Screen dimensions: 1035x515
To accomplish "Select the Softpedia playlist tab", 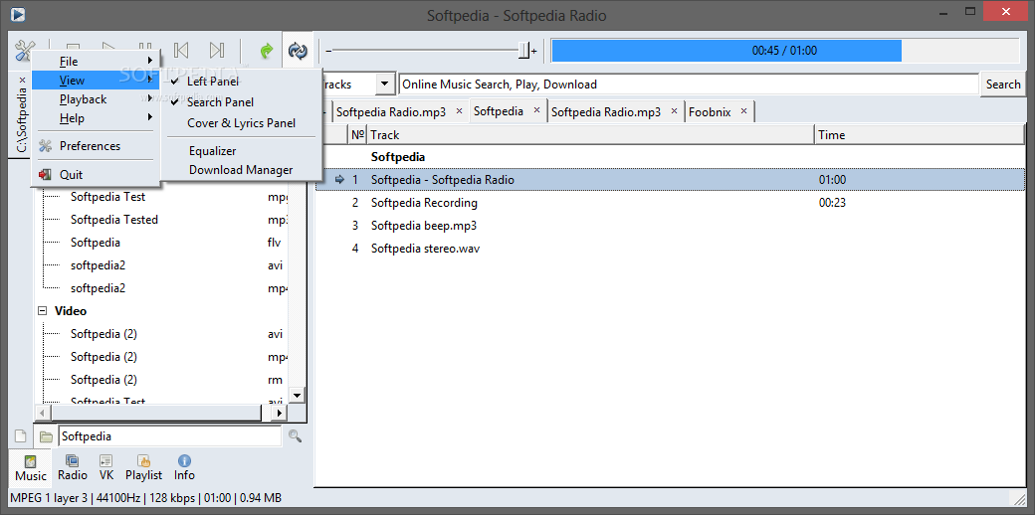I will tap(499, 110).
